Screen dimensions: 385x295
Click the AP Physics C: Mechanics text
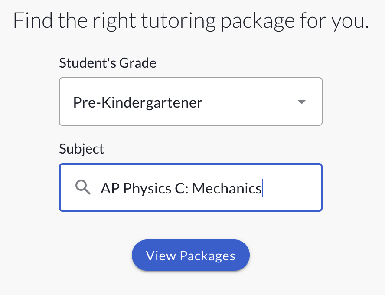coord(181,189)
